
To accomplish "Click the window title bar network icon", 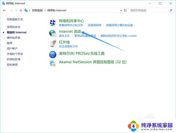I will [4, 3].
